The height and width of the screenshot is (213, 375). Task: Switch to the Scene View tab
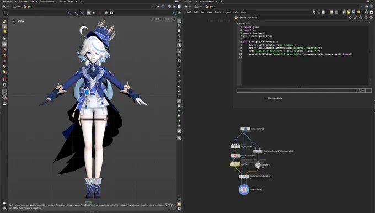tap(7, 1)
